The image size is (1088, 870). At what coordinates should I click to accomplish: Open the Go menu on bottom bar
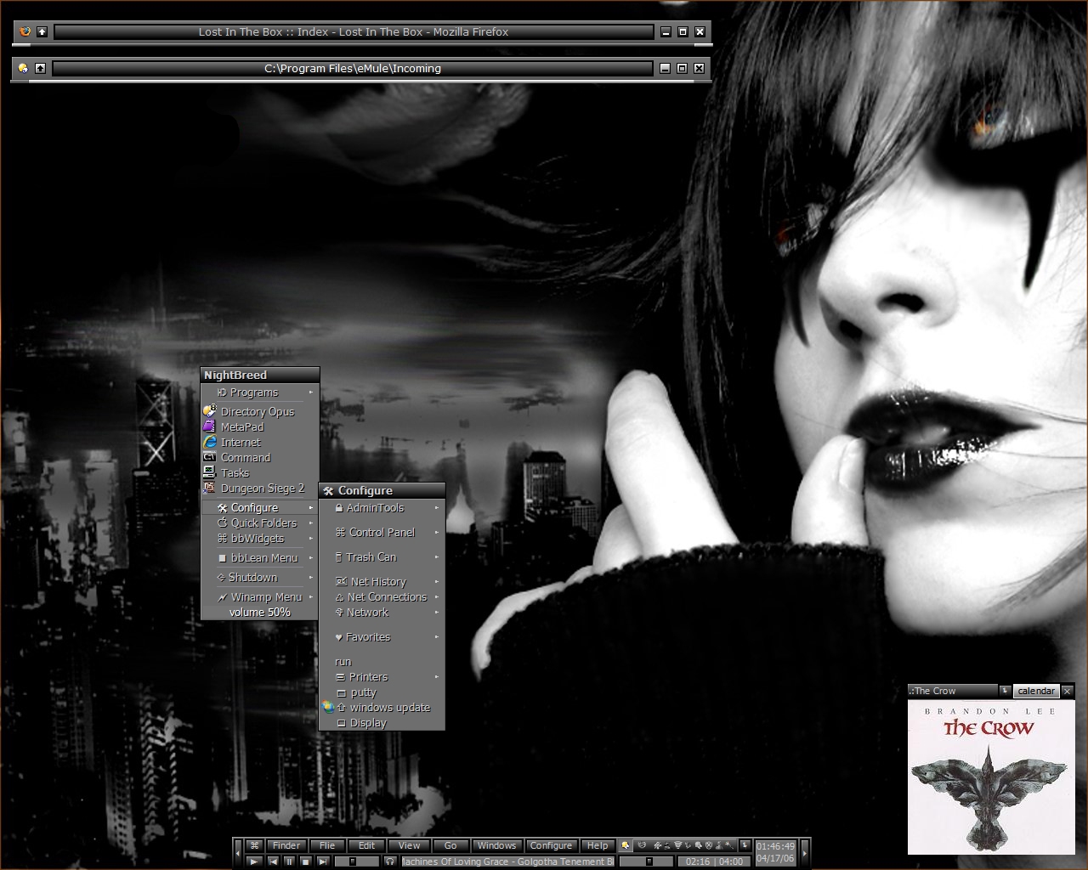pyautogui.click(x=450, y=845)
